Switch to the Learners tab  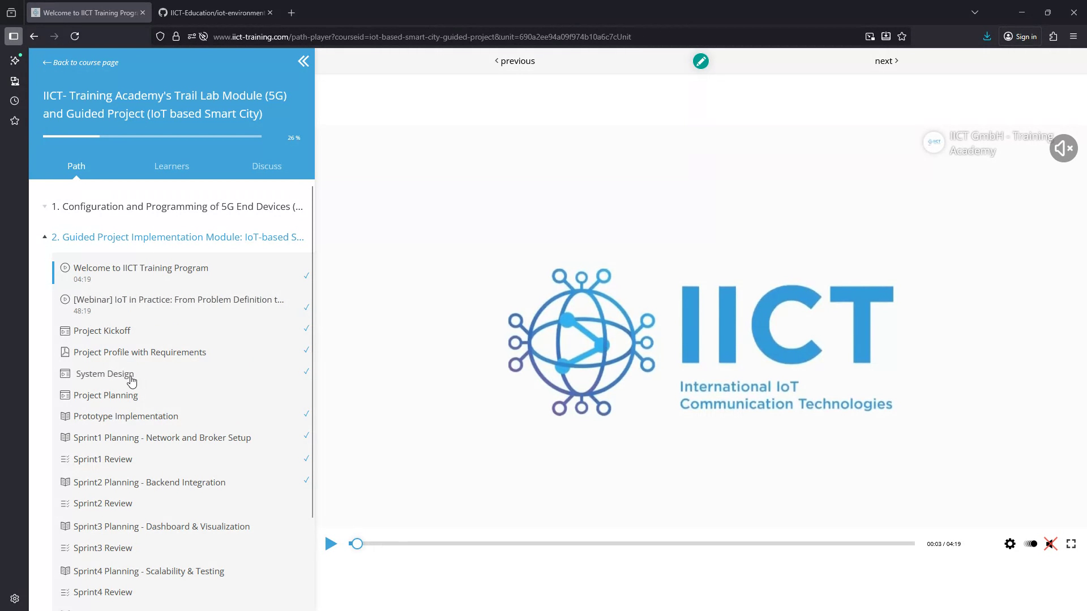click(x=171, y=166)
